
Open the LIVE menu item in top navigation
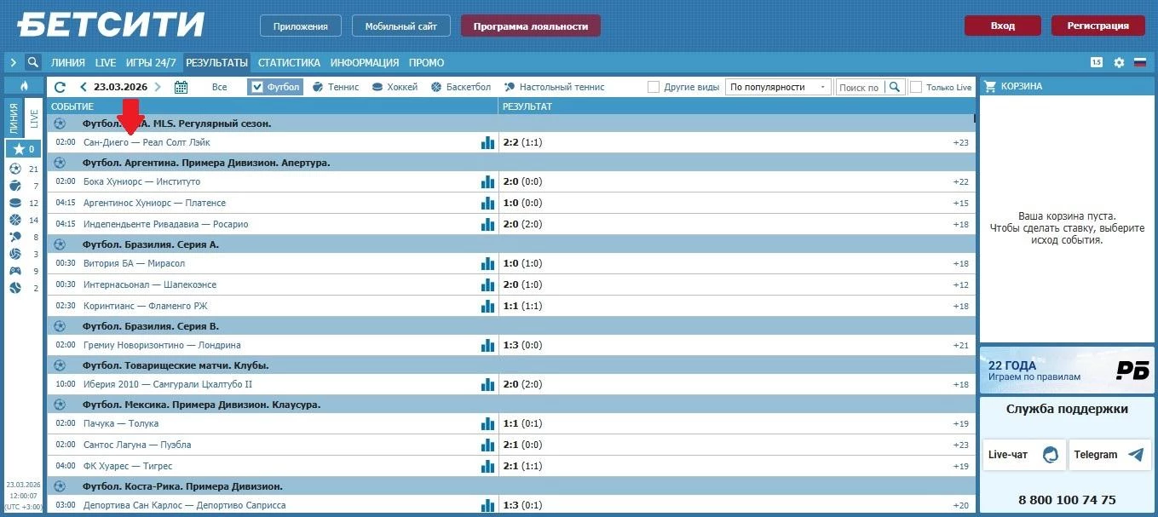(x=106, y=62)
